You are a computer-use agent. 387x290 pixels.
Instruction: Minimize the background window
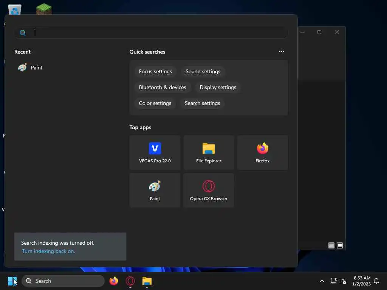coord(302,32)
